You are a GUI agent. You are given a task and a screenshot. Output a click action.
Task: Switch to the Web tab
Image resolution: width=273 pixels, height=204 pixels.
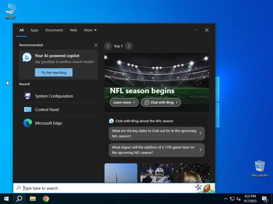[x=74, y=30]
